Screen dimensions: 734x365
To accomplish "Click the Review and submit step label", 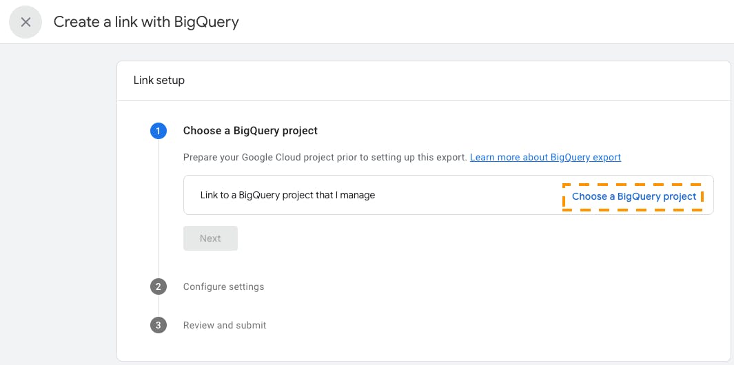I will [x=225, y=325].
